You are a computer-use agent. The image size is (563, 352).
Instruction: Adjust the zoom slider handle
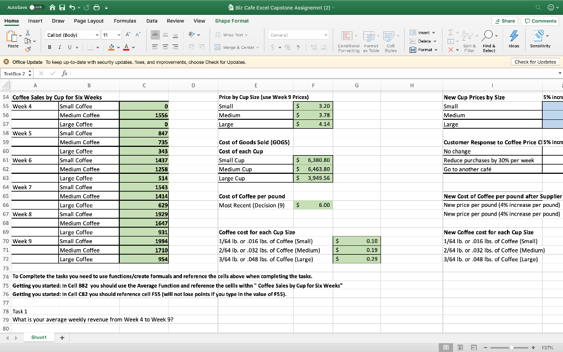(511, 348)
